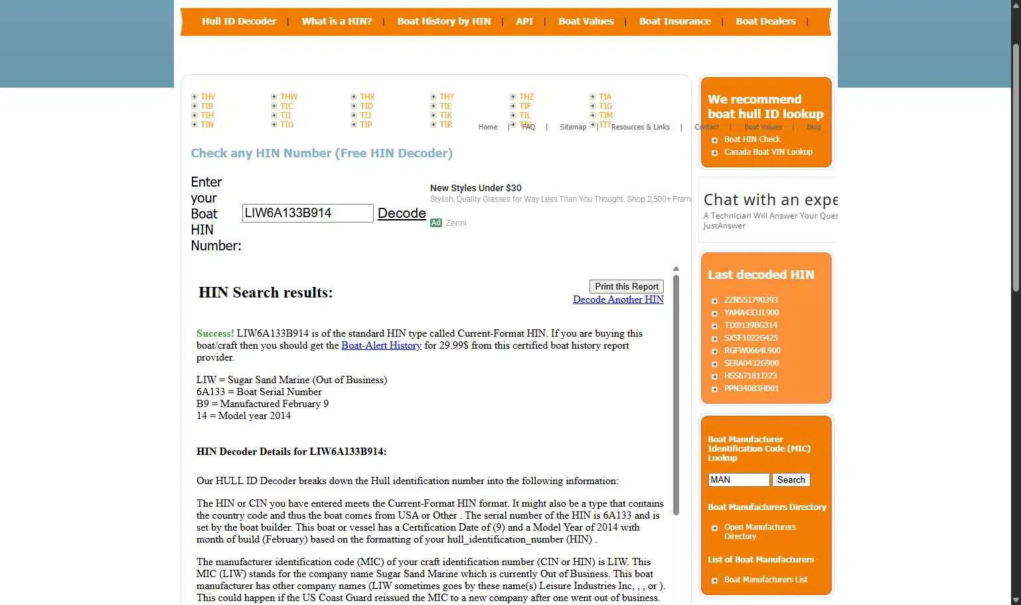The image size is (1021, 605).
Task: Open the TIB manufacturer code link
Action: (x=207, y=106)
